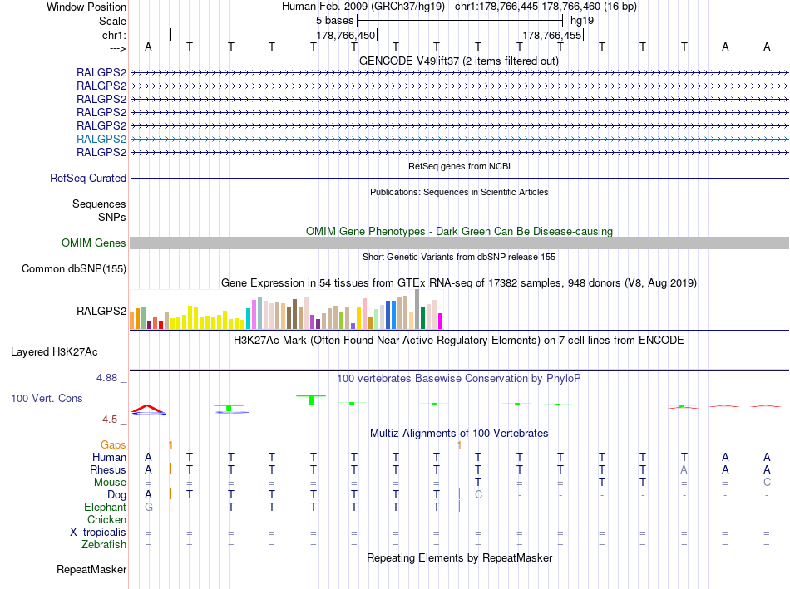
Task: Click the -4.5 PhyloP lower scale value
Action: point(108,420)
